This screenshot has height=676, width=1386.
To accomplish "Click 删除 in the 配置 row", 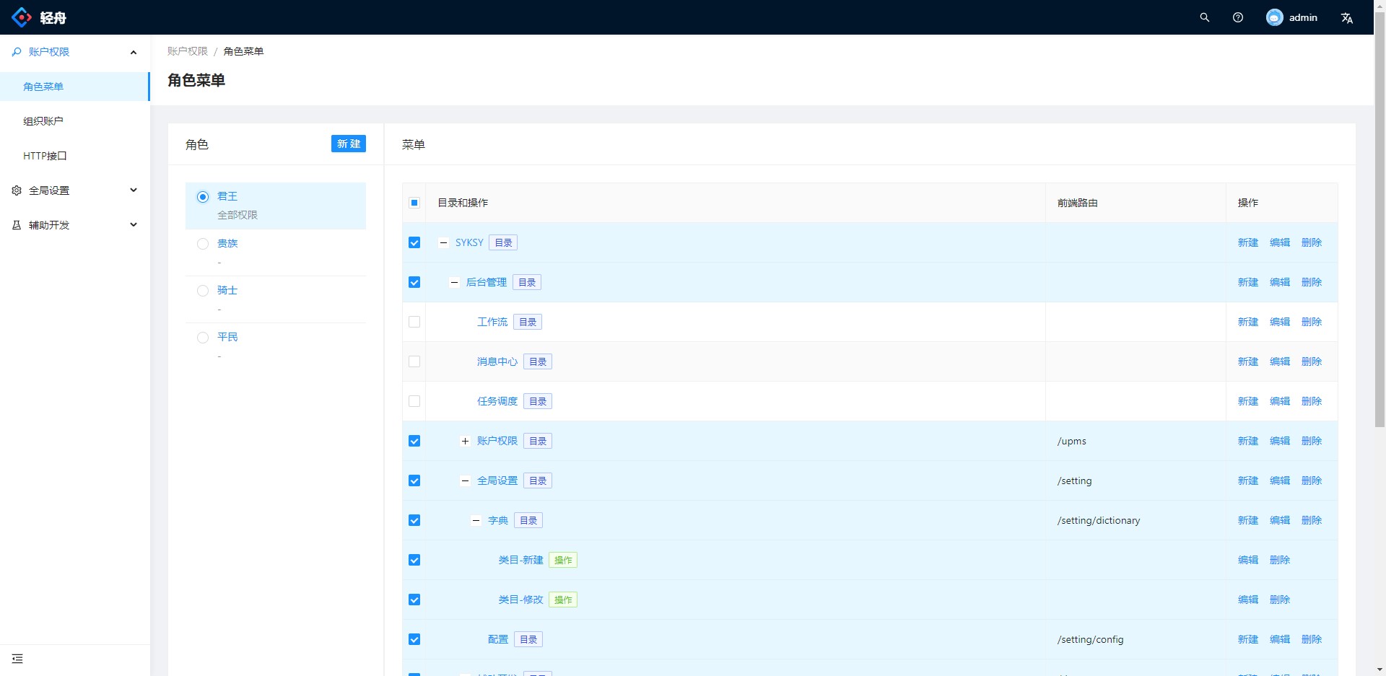I will tap(1312, 639).
